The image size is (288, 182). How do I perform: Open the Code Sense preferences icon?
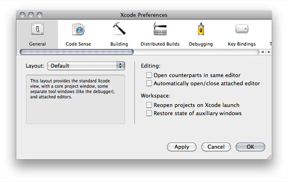tap(78, 29)
